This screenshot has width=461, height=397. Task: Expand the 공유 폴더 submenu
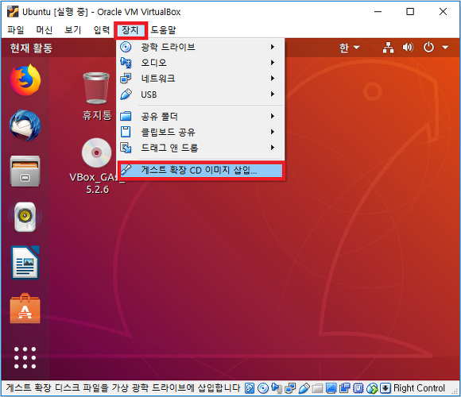200,116
